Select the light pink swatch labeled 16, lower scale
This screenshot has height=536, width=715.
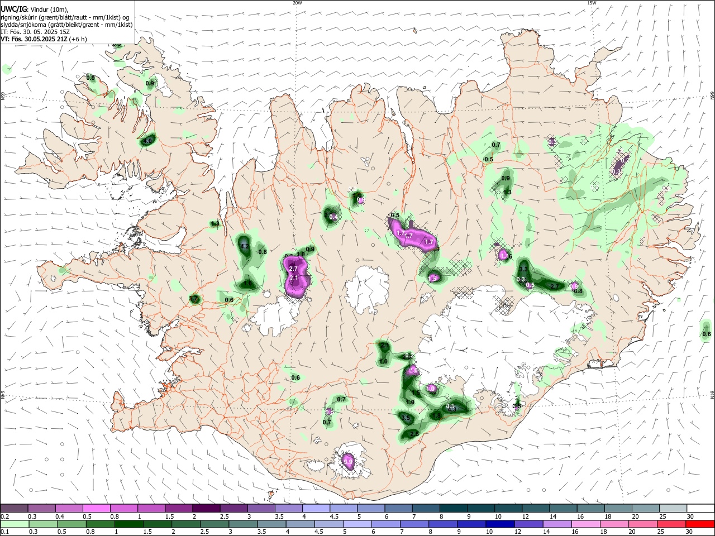point(586,524)
